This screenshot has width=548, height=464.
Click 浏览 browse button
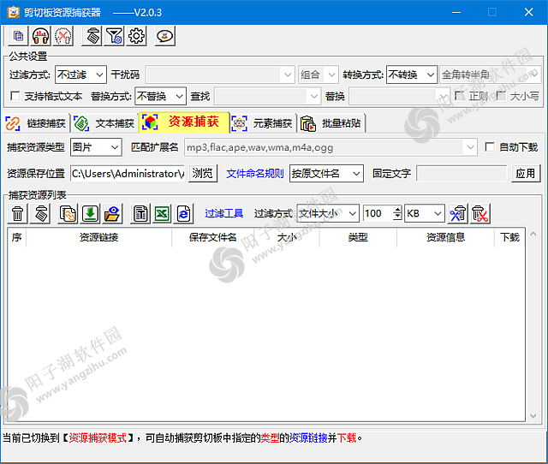[x=202, y=173]
